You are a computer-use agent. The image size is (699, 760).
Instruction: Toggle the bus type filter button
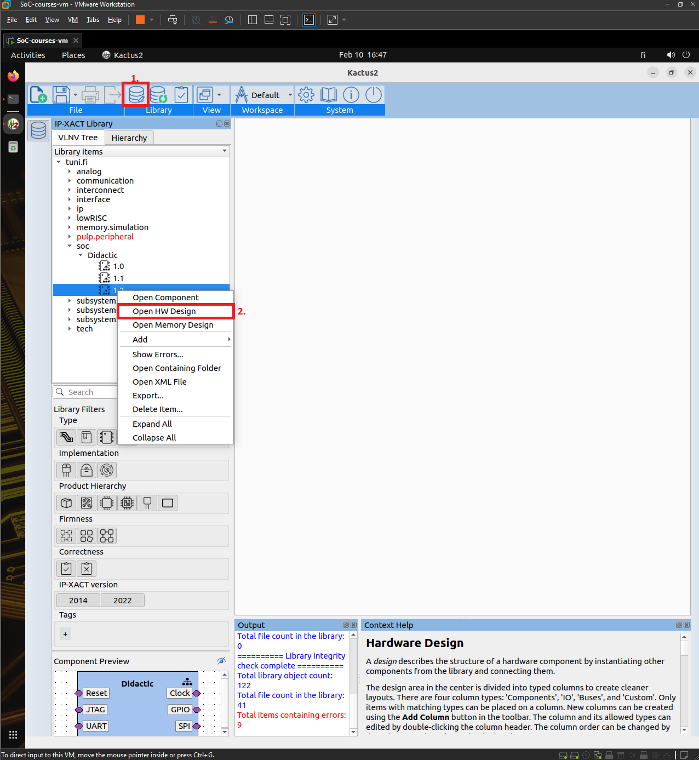pos(66,437)
